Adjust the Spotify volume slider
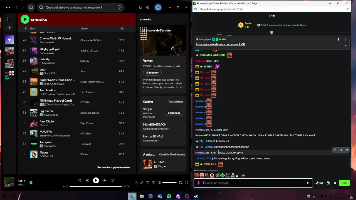Viewport: 356px width, 200px height. [169, 183]
